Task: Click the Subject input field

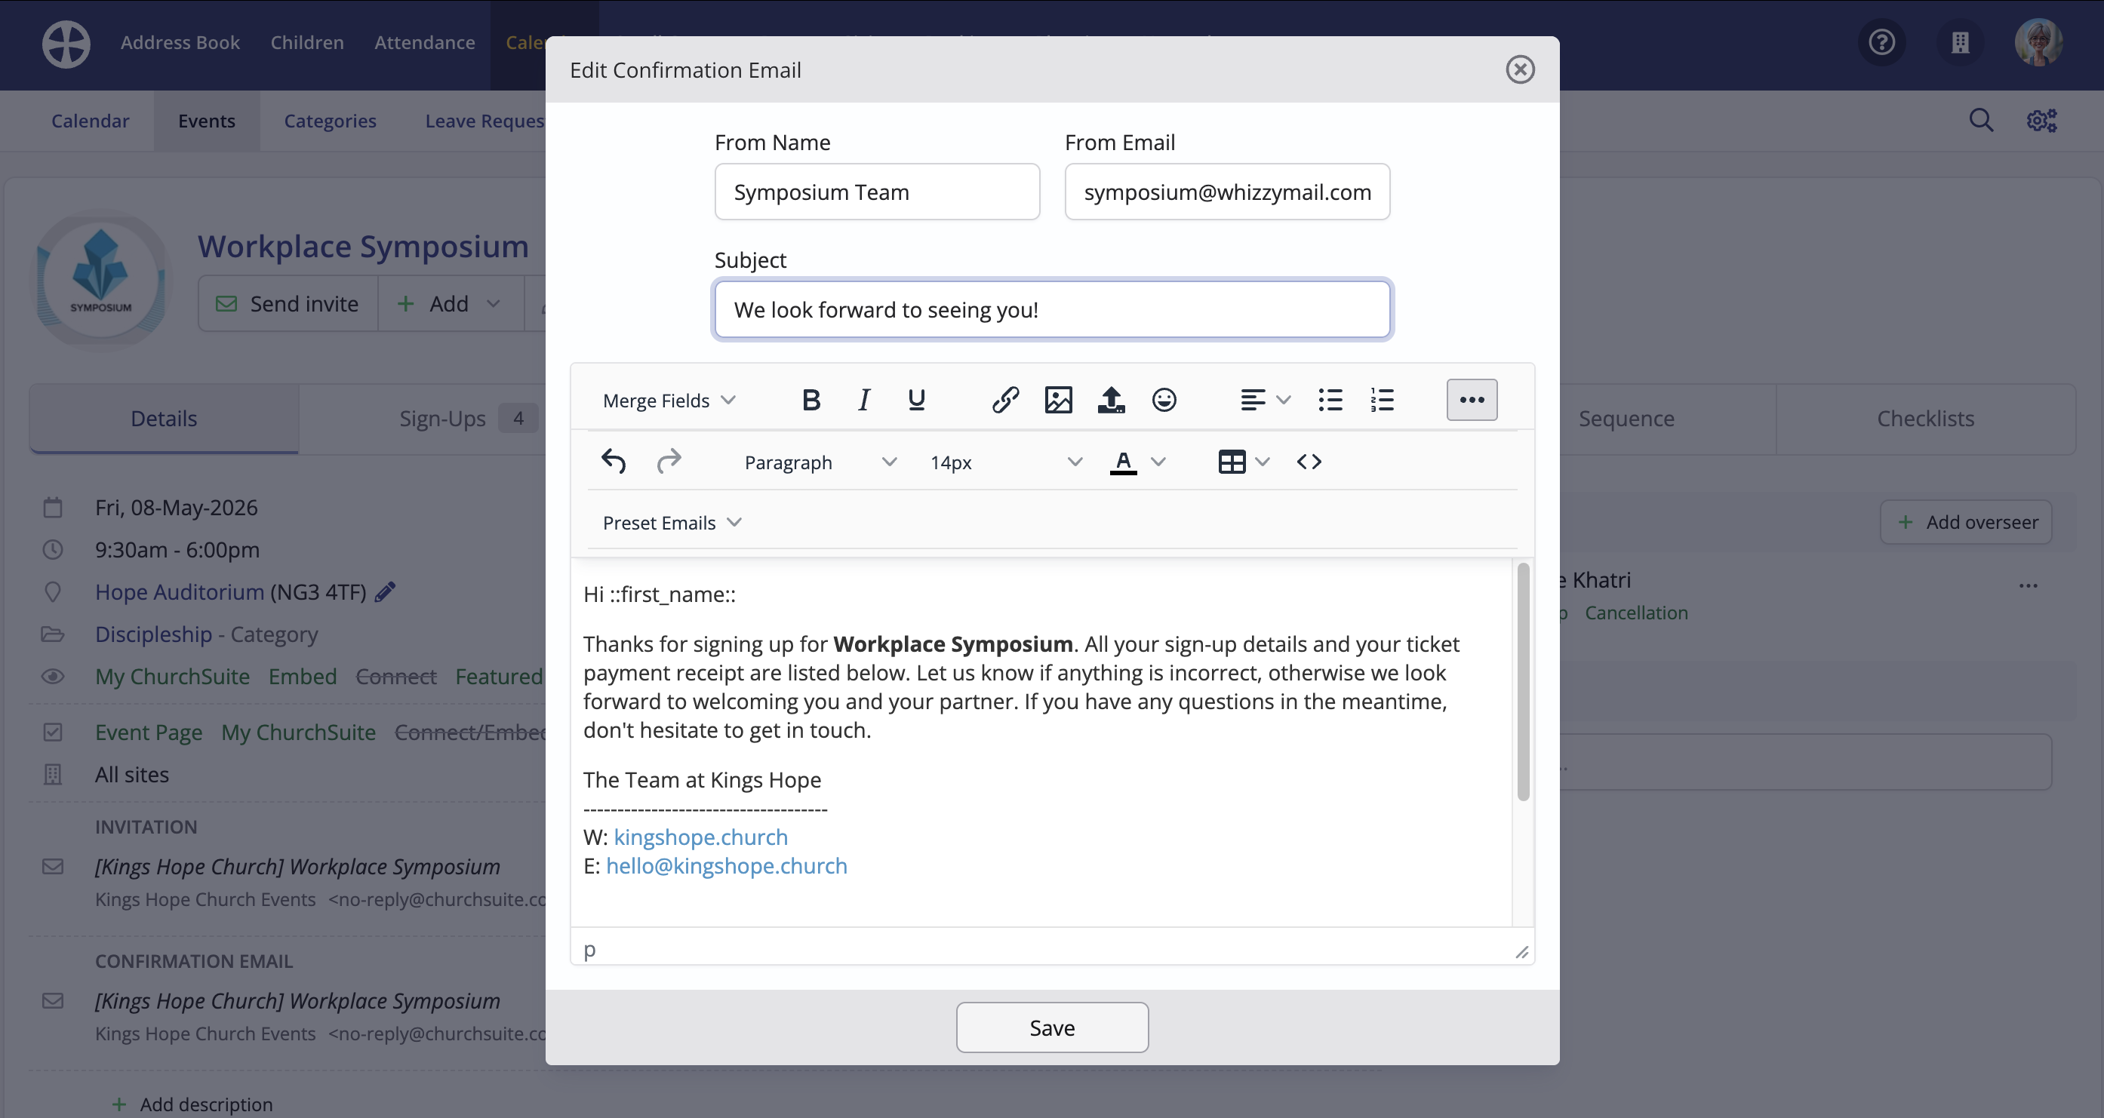Action: coord(1052,309)
